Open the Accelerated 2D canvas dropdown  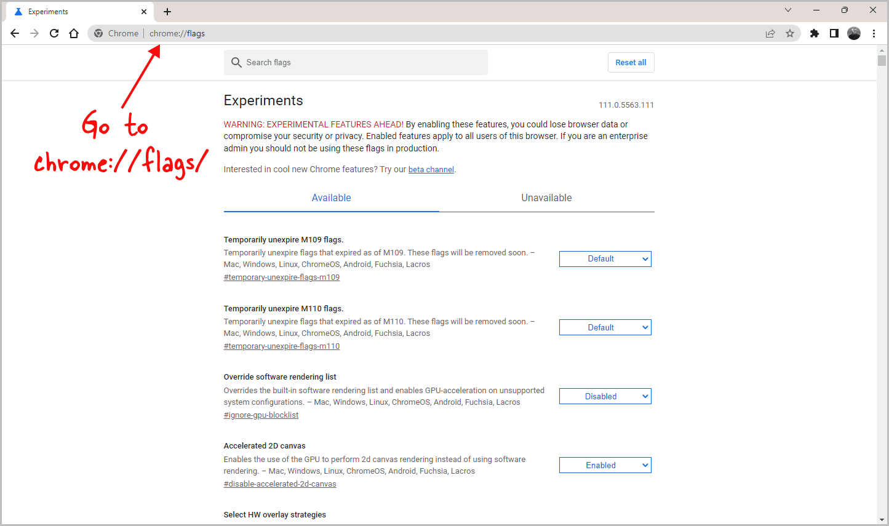605,464
